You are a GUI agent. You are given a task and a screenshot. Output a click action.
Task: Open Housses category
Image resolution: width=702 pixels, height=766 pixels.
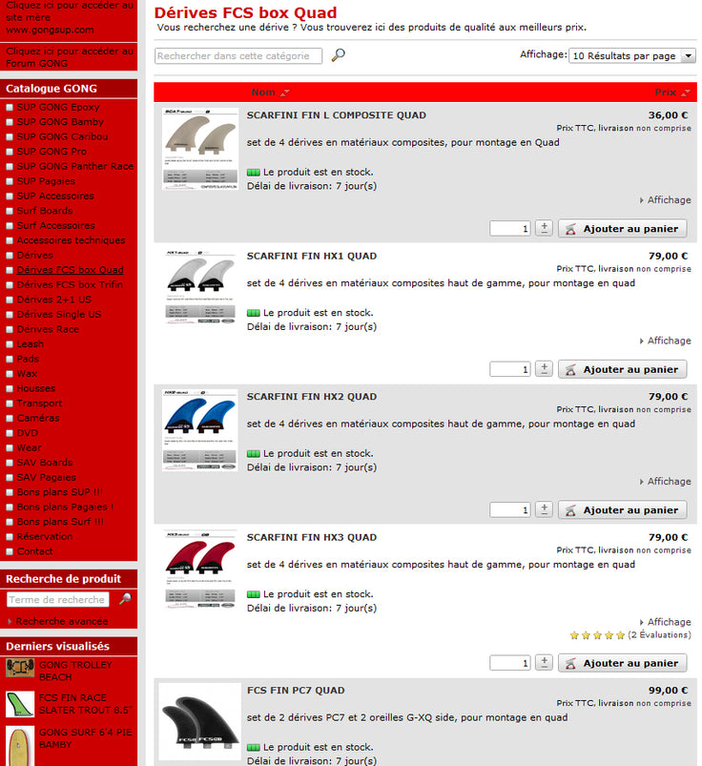click(x=36, y=388)
